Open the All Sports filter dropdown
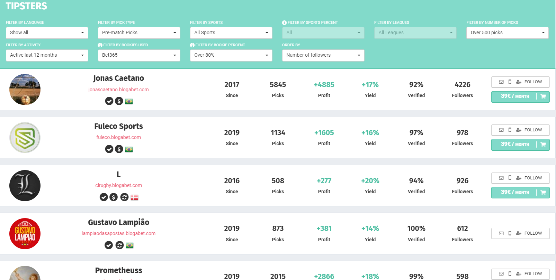556x280 pixels. (x=231, y=33)
